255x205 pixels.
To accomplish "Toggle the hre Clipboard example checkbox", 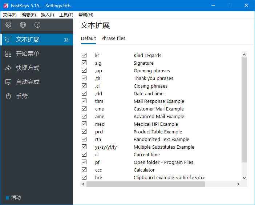I will tap(84, 177).
